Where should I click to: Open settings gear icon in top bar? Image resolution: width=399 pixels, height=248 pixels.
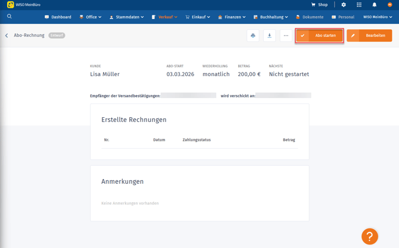click(x=344, y=5)
